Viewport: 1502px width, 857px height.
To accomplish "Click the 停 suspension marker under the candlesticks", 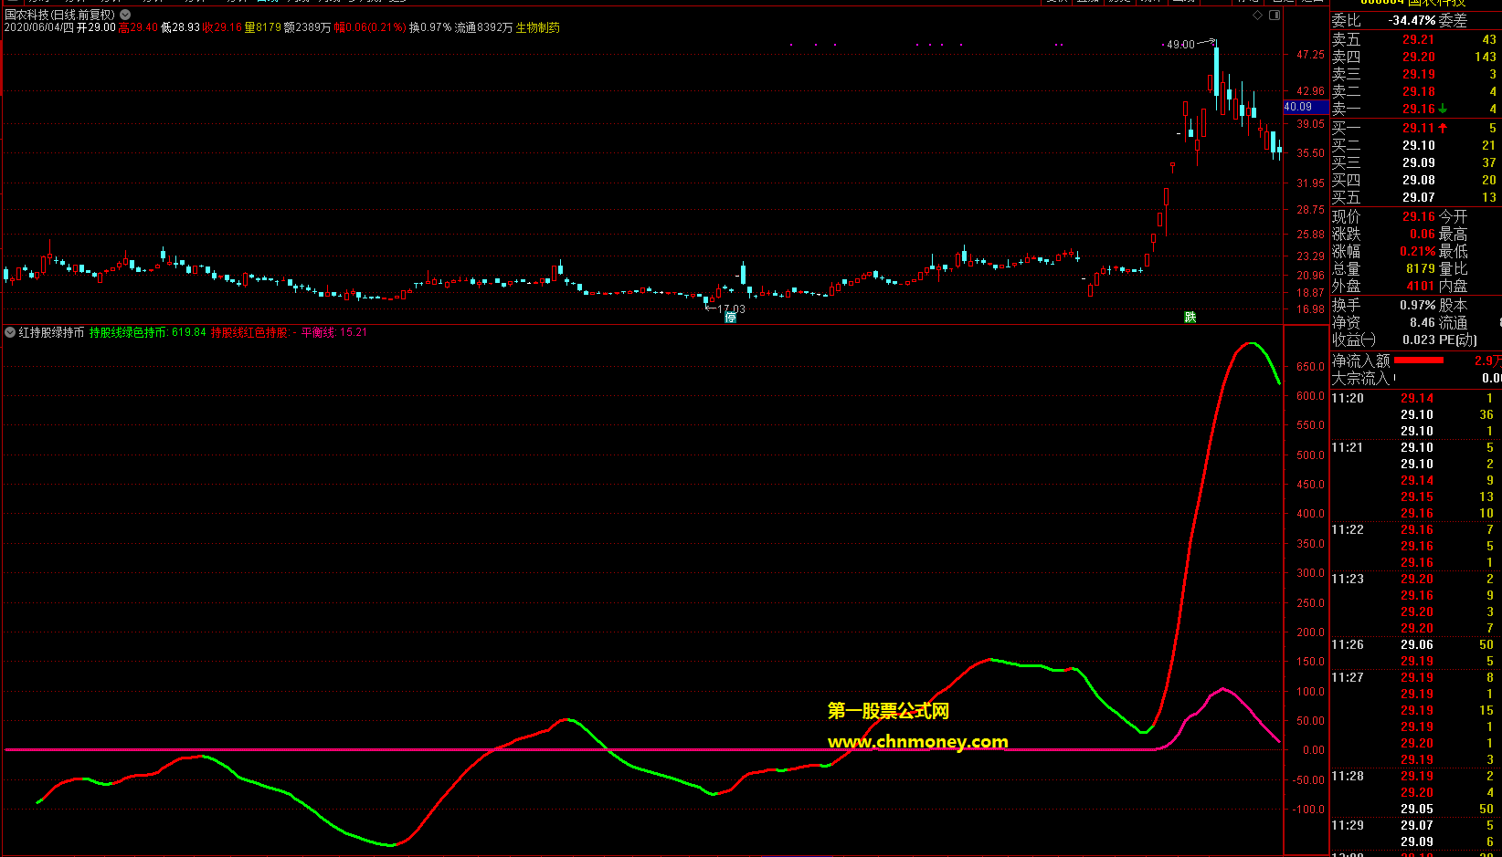I will click(730, 317).
